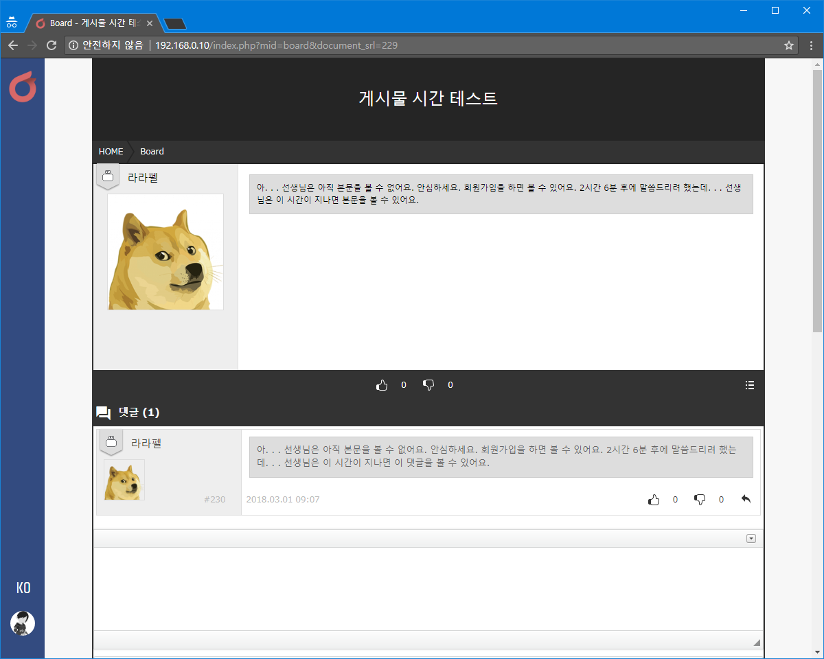Click the 댓글 (1) heading
Screen dimensions: 824x659
[139, 413]
